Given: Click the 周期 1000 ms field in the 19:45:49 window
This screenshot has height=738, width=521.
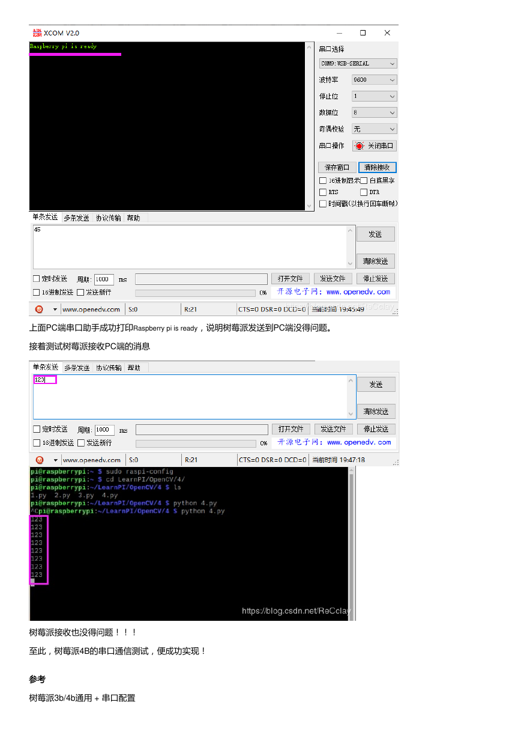Looking at the screenshot, I should coord(104,279).
